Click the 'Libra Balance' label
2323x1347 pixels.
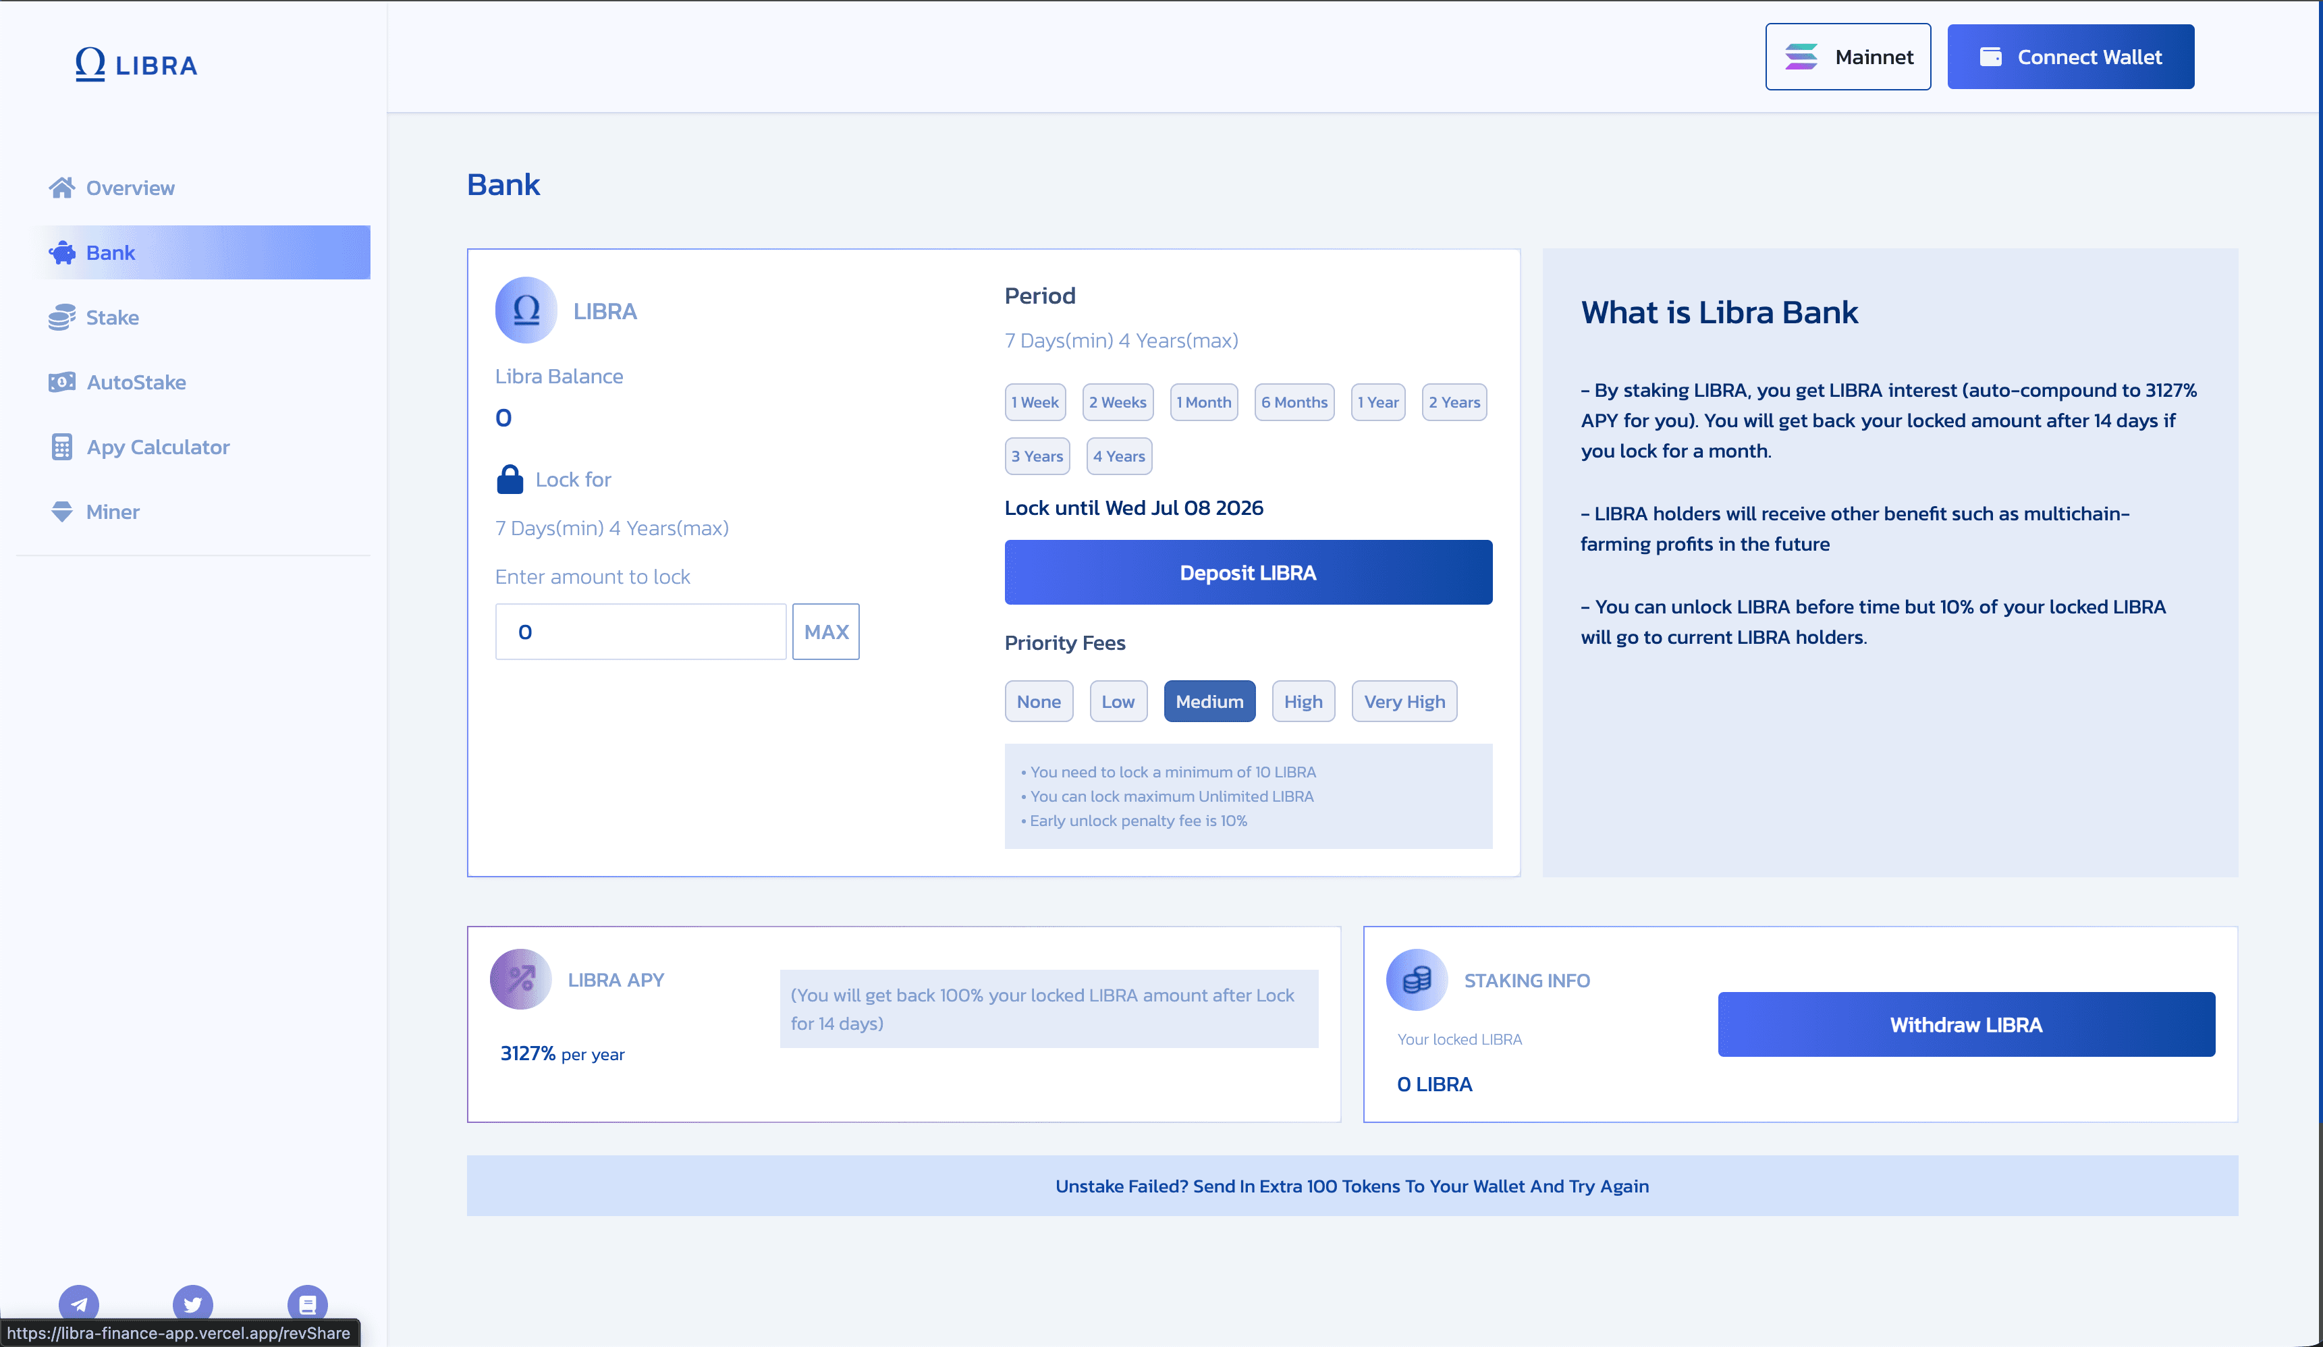coord(559,376)
